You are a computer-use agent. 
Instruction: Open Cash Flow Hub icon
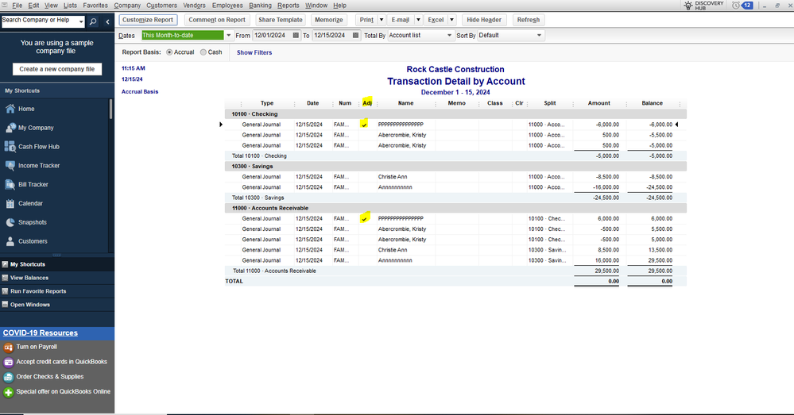(10, 147)
